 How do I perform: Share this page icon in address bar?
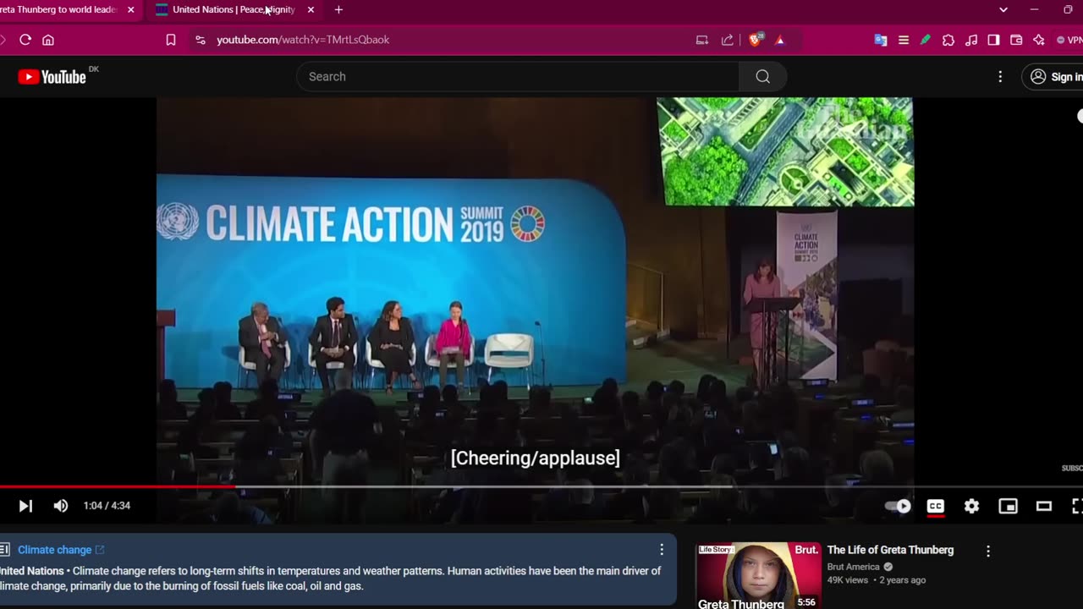[727, 40]
